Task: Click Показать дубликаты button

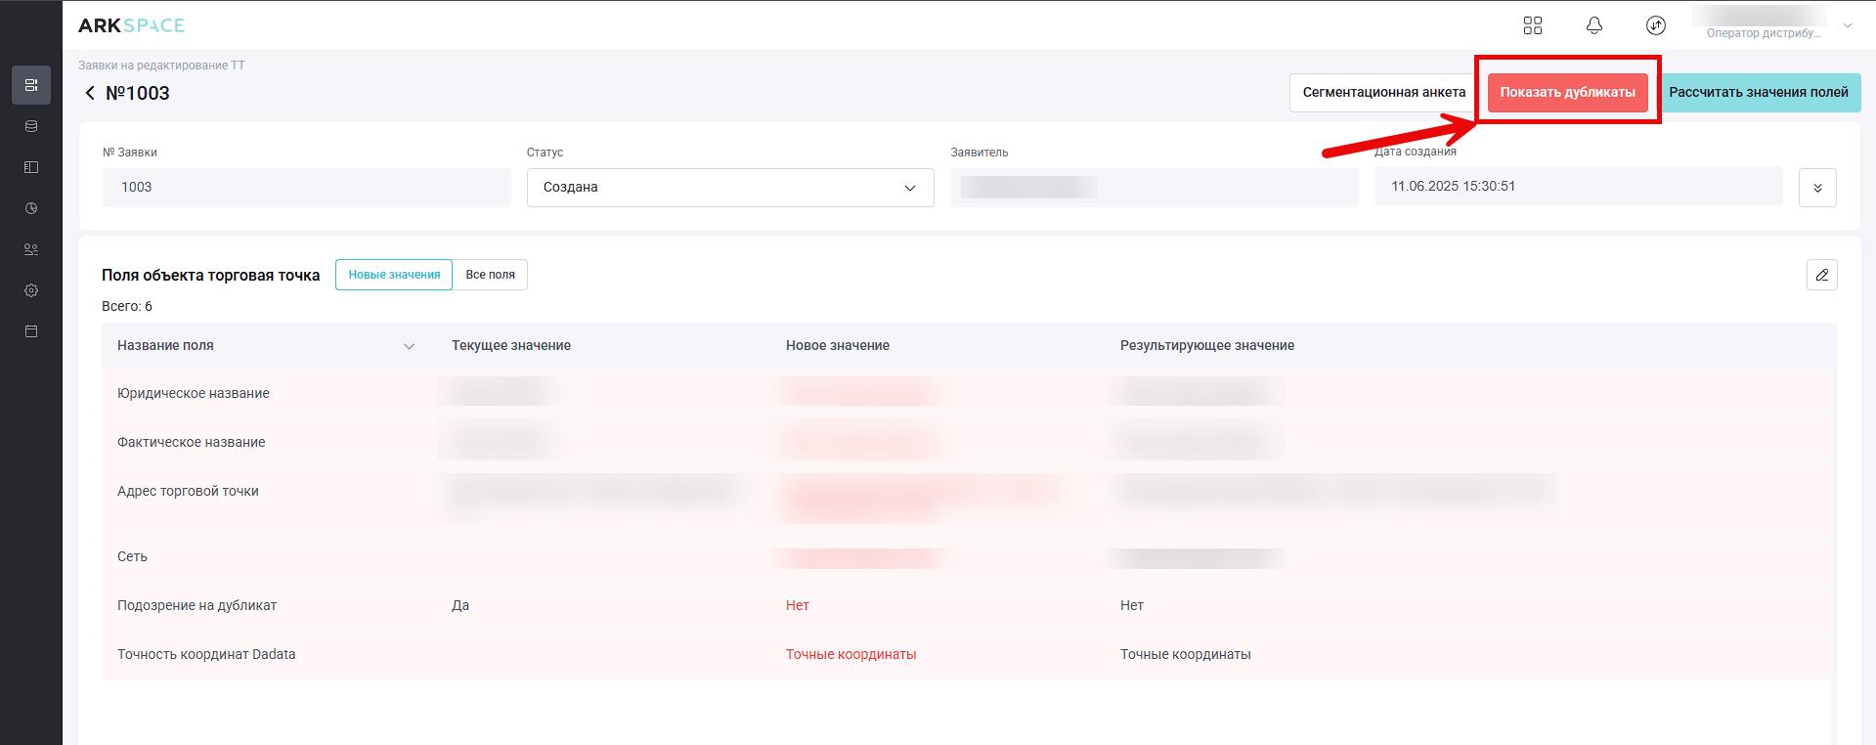Action: click(1567, 93)
